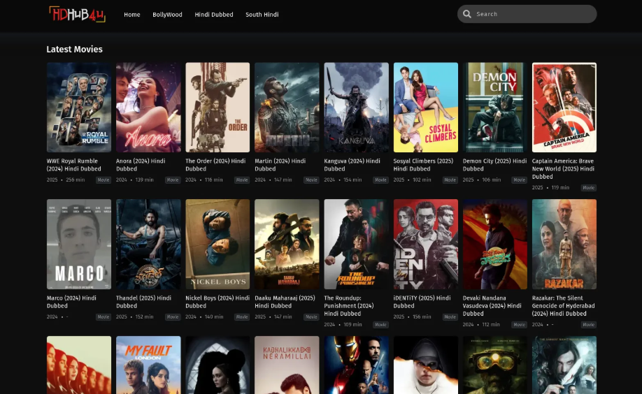Open the Hindi Dubbed menu item
Viewport: 642px width, 394px height.
(x=214, y=14)
